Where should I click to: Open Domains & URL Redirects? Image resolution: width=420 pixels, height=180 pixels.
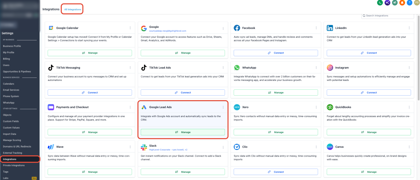(x=17, y=147)
